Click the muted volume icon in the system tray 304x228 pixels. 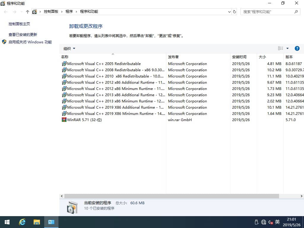click(x=270, y=222)
